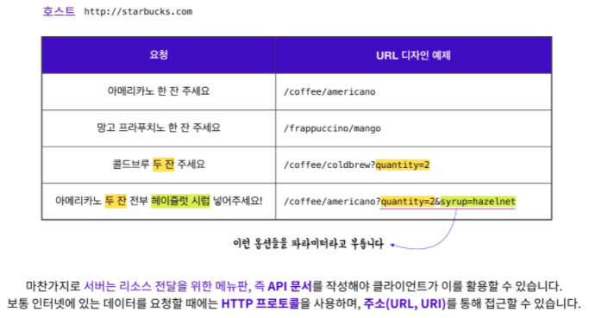Screen dimensions: 589x318
Task: Click the 이런 옵션들을 파라미터라고 부릅니다 caption
Action: coord(308,244)
